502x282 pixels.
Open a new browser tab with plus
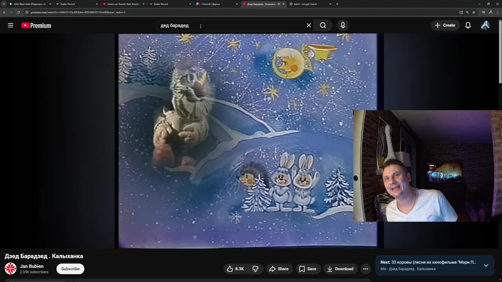pyautogui.click(x=337, y=4)
